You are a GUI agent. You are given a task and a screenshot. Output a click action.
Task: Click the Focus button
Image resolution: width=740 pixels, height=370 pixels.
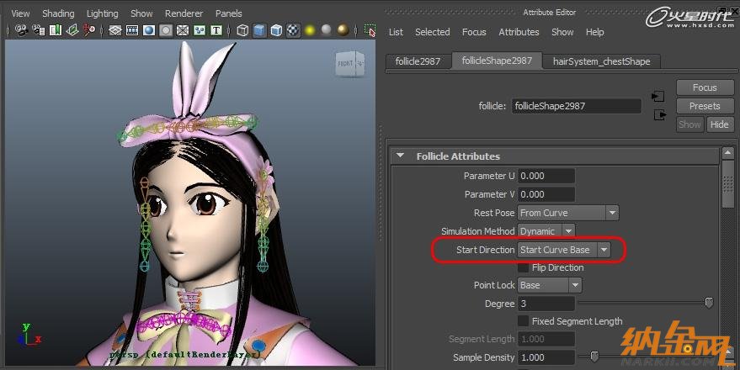click(x=705, y=87)
